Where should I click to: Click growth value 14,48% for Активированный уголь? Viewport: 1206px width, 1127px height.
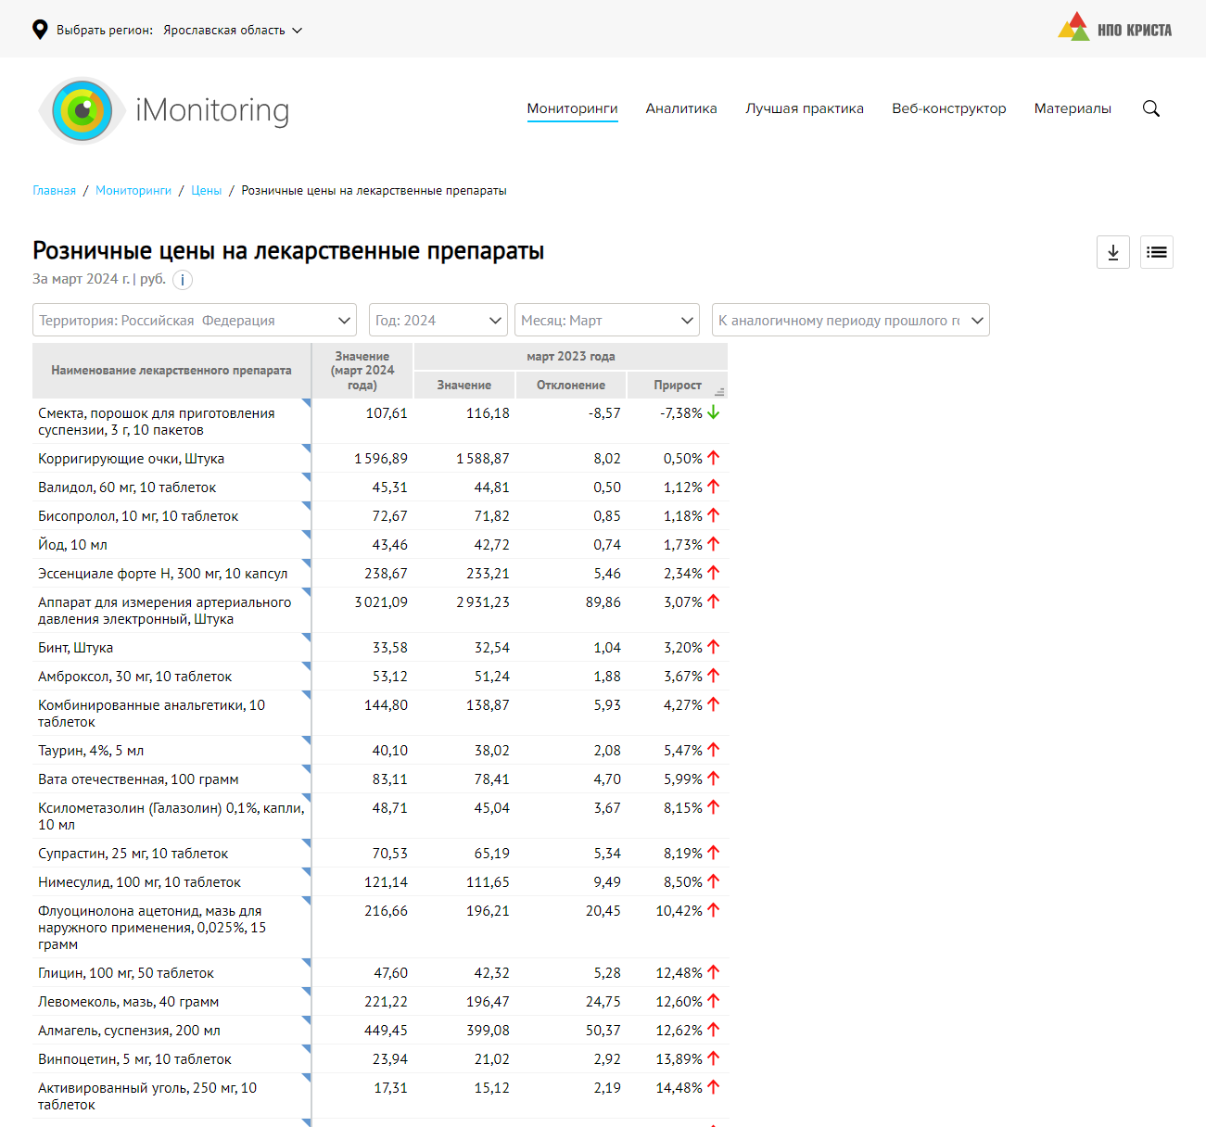[x=679, y=1088]
